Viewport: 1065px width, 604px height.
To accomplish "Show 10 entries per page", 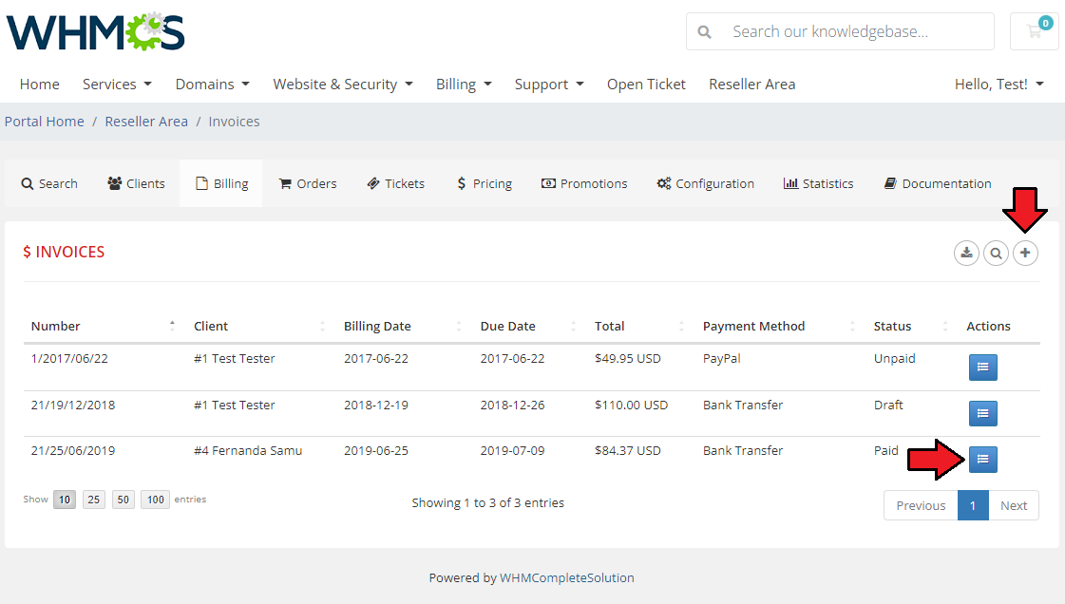I will (65, 500).
